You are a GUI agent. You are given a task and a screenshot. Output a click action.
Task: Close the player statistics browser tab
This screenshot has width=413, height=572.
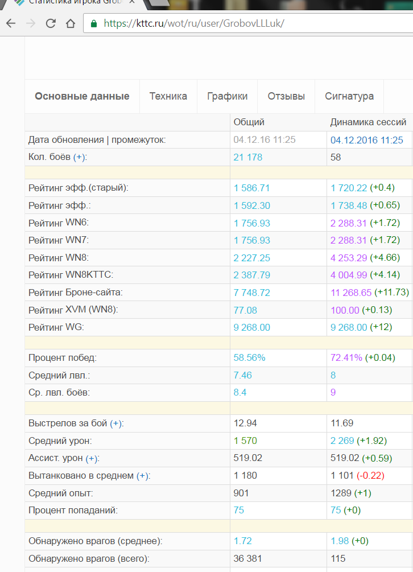(132, 2)
